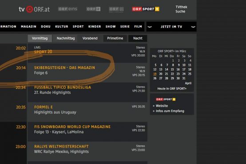246x164 pixels.
Task: Open the Jetzt im TV dropdown
Action: point(171,27)
